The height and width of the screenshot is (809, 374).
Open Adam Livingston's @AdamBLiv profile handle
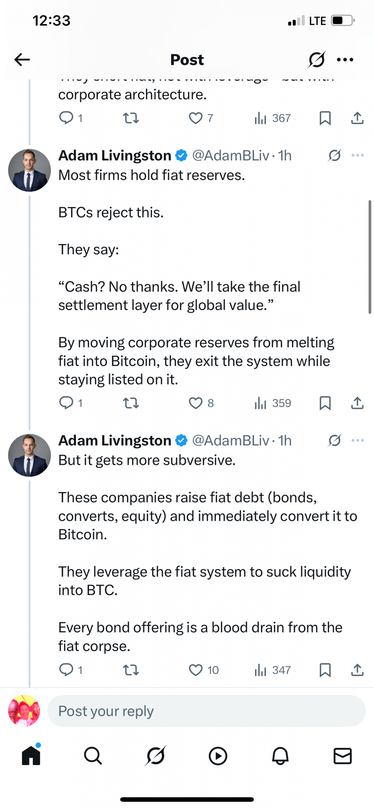[230, 155]
